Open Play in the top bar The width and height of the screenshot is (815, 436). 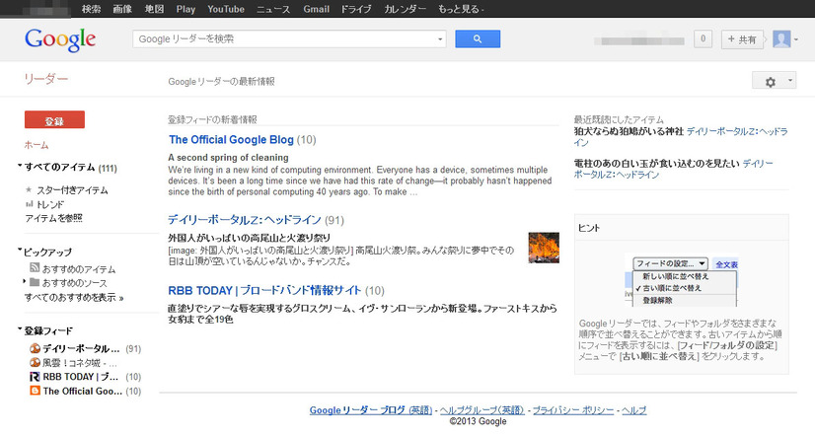[x=185, y=9]
